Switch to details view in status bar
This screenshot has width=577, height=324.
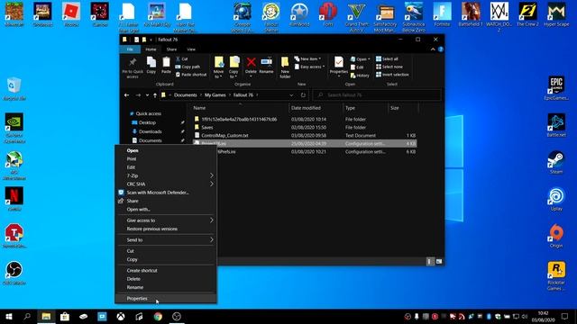tap(429, 262)
